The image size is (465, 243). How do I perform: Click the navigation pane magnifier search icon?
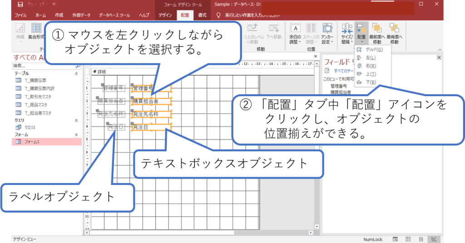click(78, 66)
